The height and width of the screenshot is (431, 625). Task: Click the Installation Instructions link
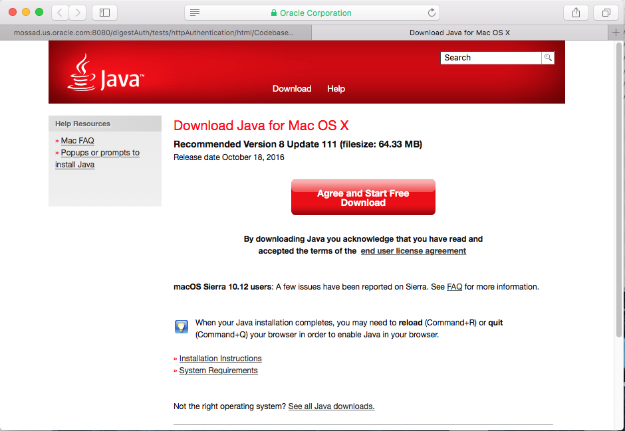click(x=220, y=359)
